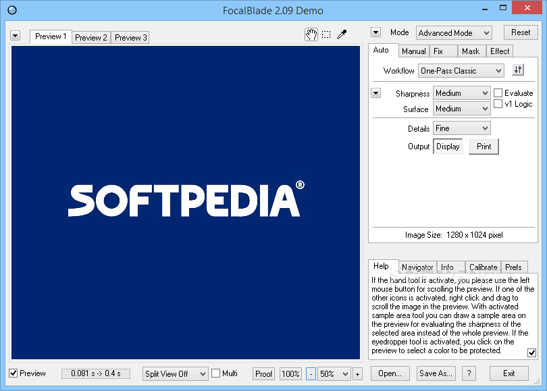The image size is (547, 391).
Task: Open the 50% zoom level dropdown
Action: [334, 374]
